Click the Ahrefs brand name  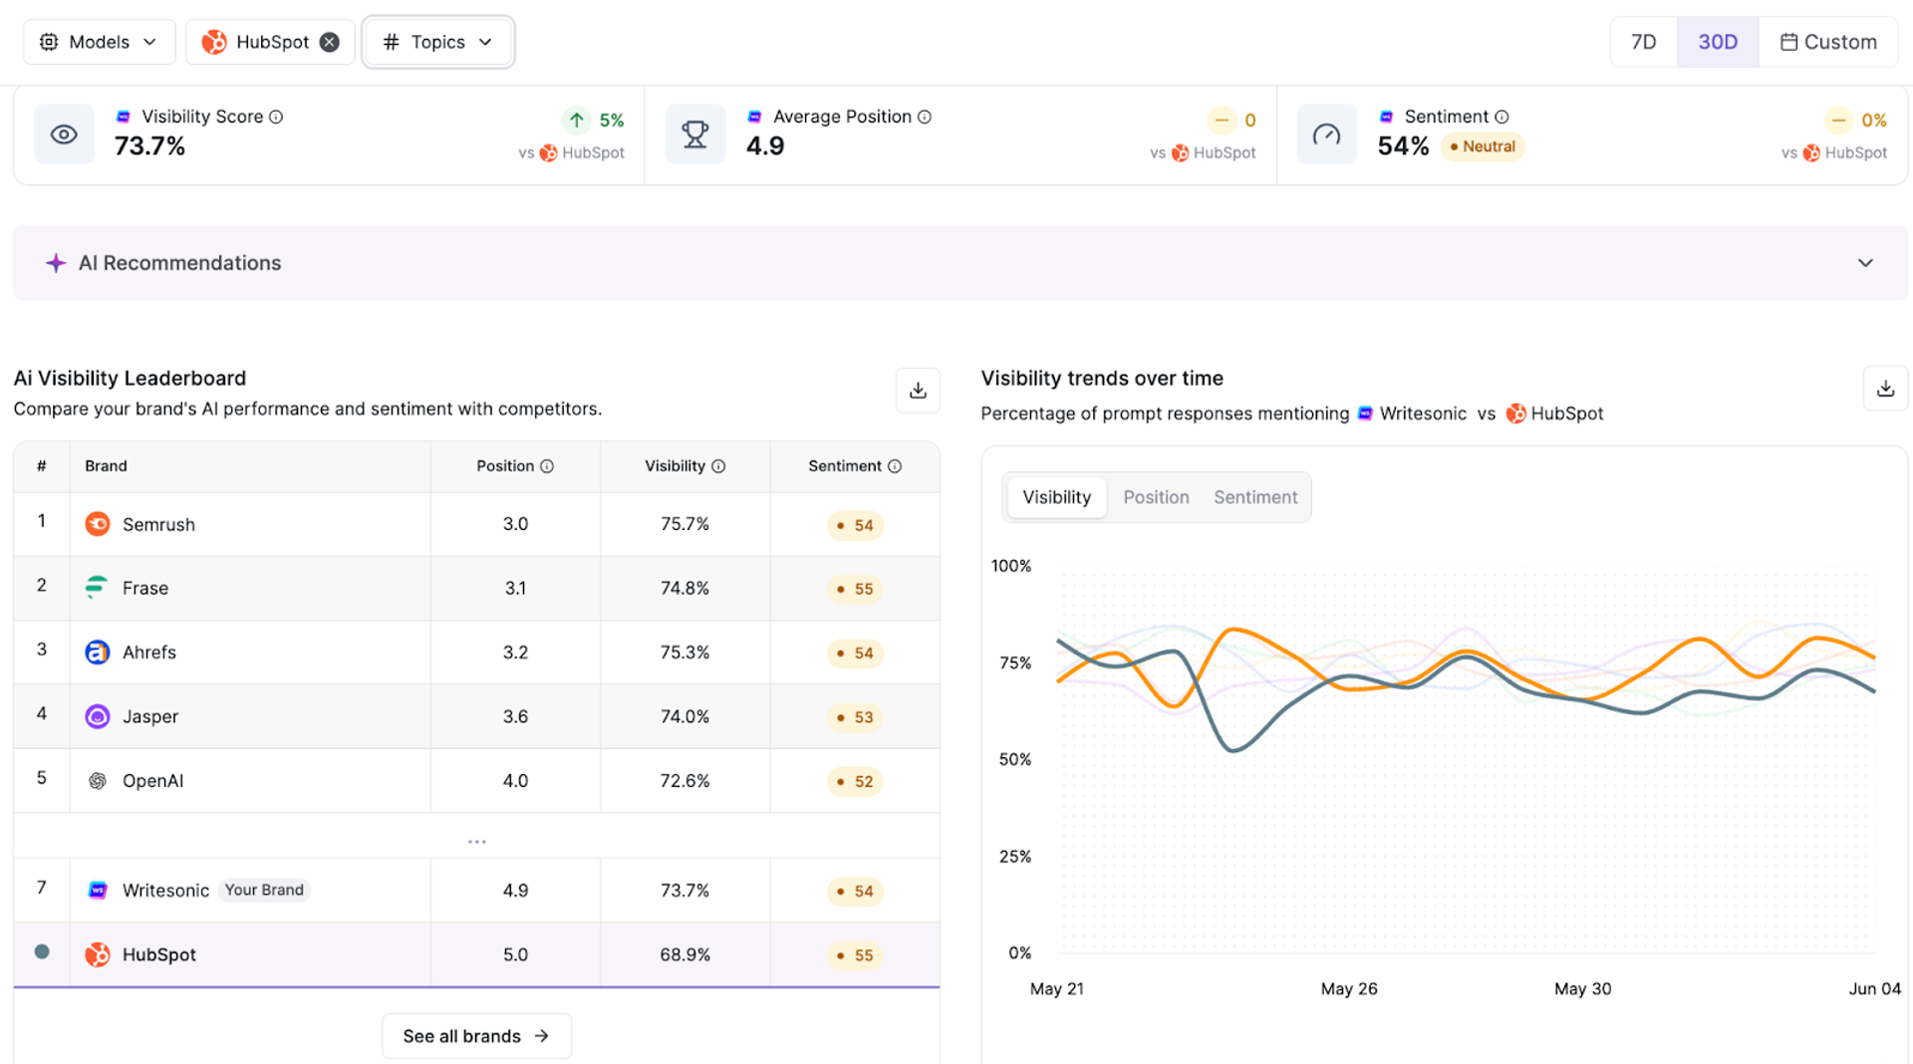tap(149, 653)
